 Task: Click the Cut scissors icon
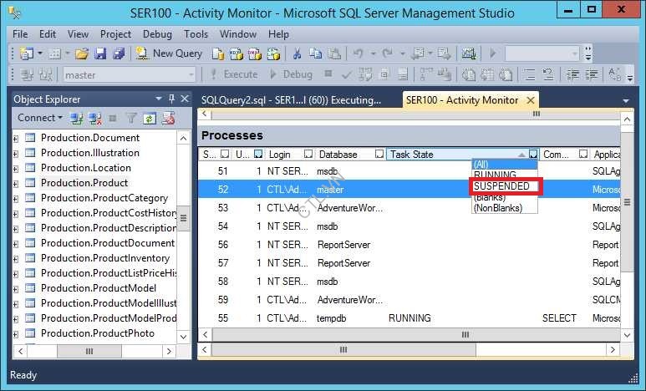click(295, 53)
